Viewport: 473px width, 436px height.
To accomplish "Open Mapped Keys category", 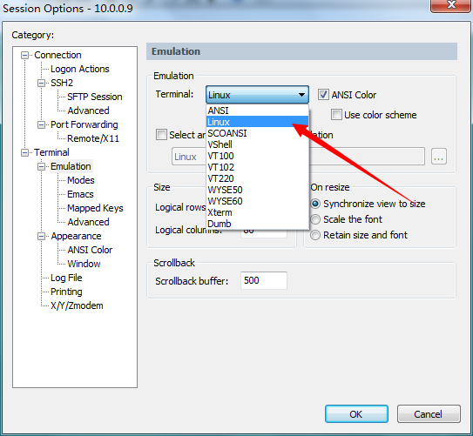I will (95, 208).
